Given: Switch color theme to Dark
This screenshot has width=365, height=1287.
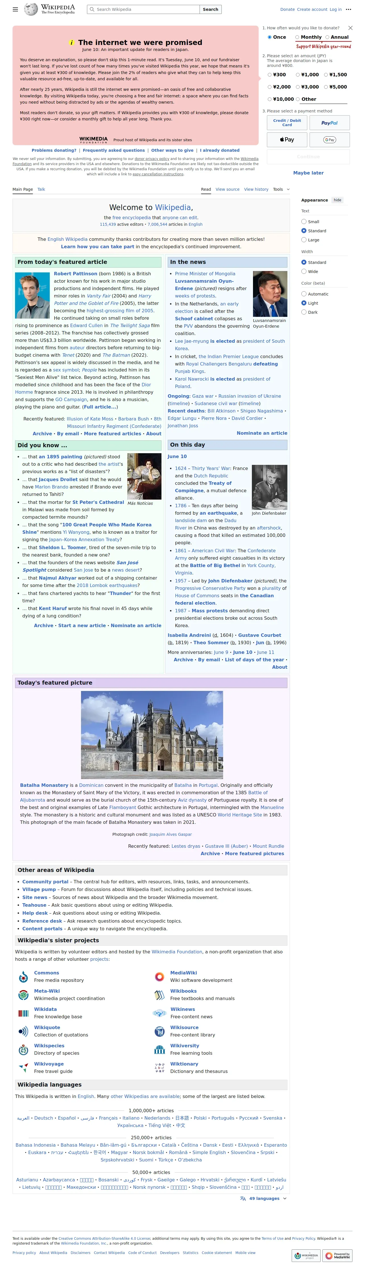Looking at the screenshot, I should pyautogui.click(x=304, y=312).
